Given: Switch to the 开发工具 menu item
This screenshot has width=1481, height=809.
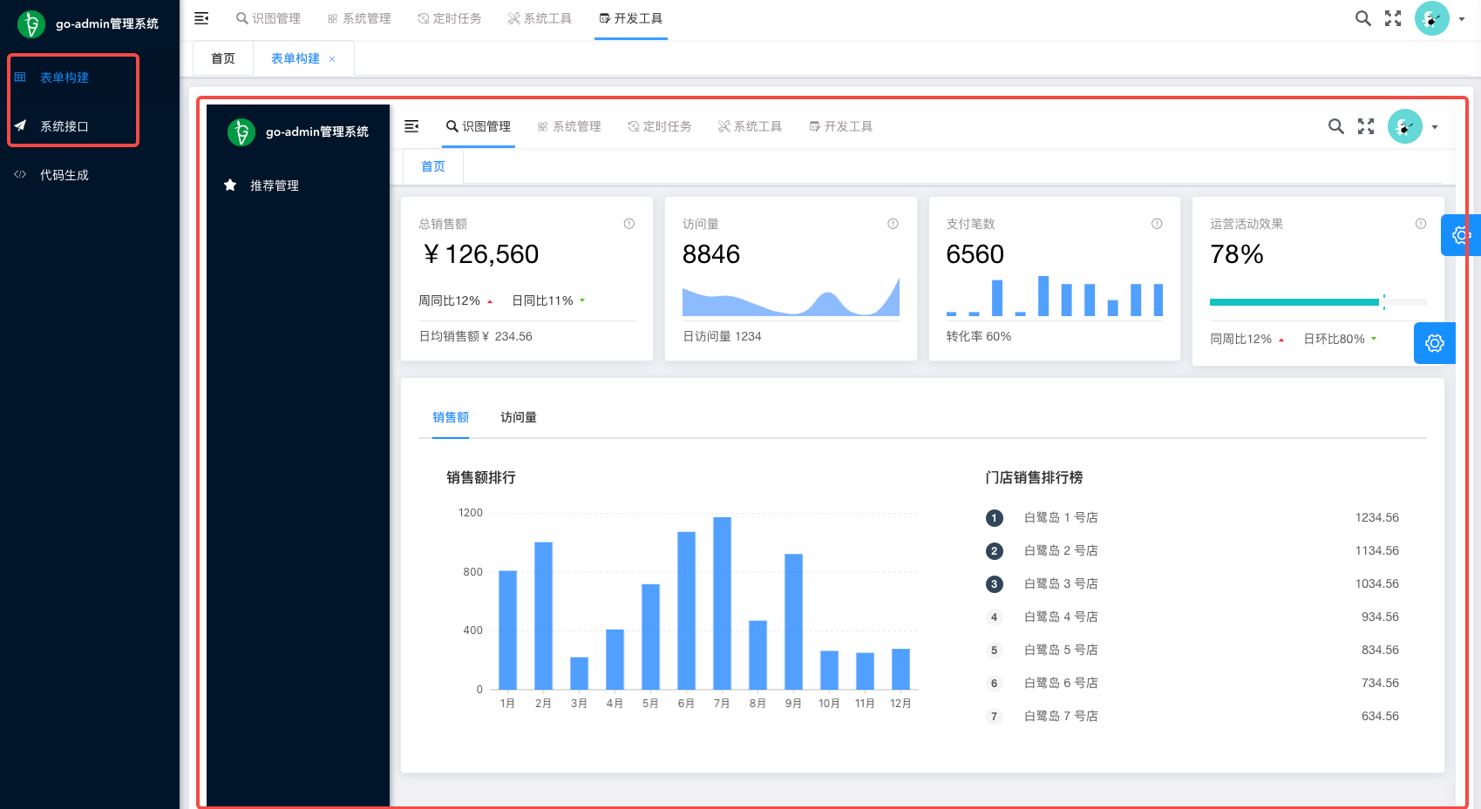Looking at the screenshot, I should click(x=630, y=17).
